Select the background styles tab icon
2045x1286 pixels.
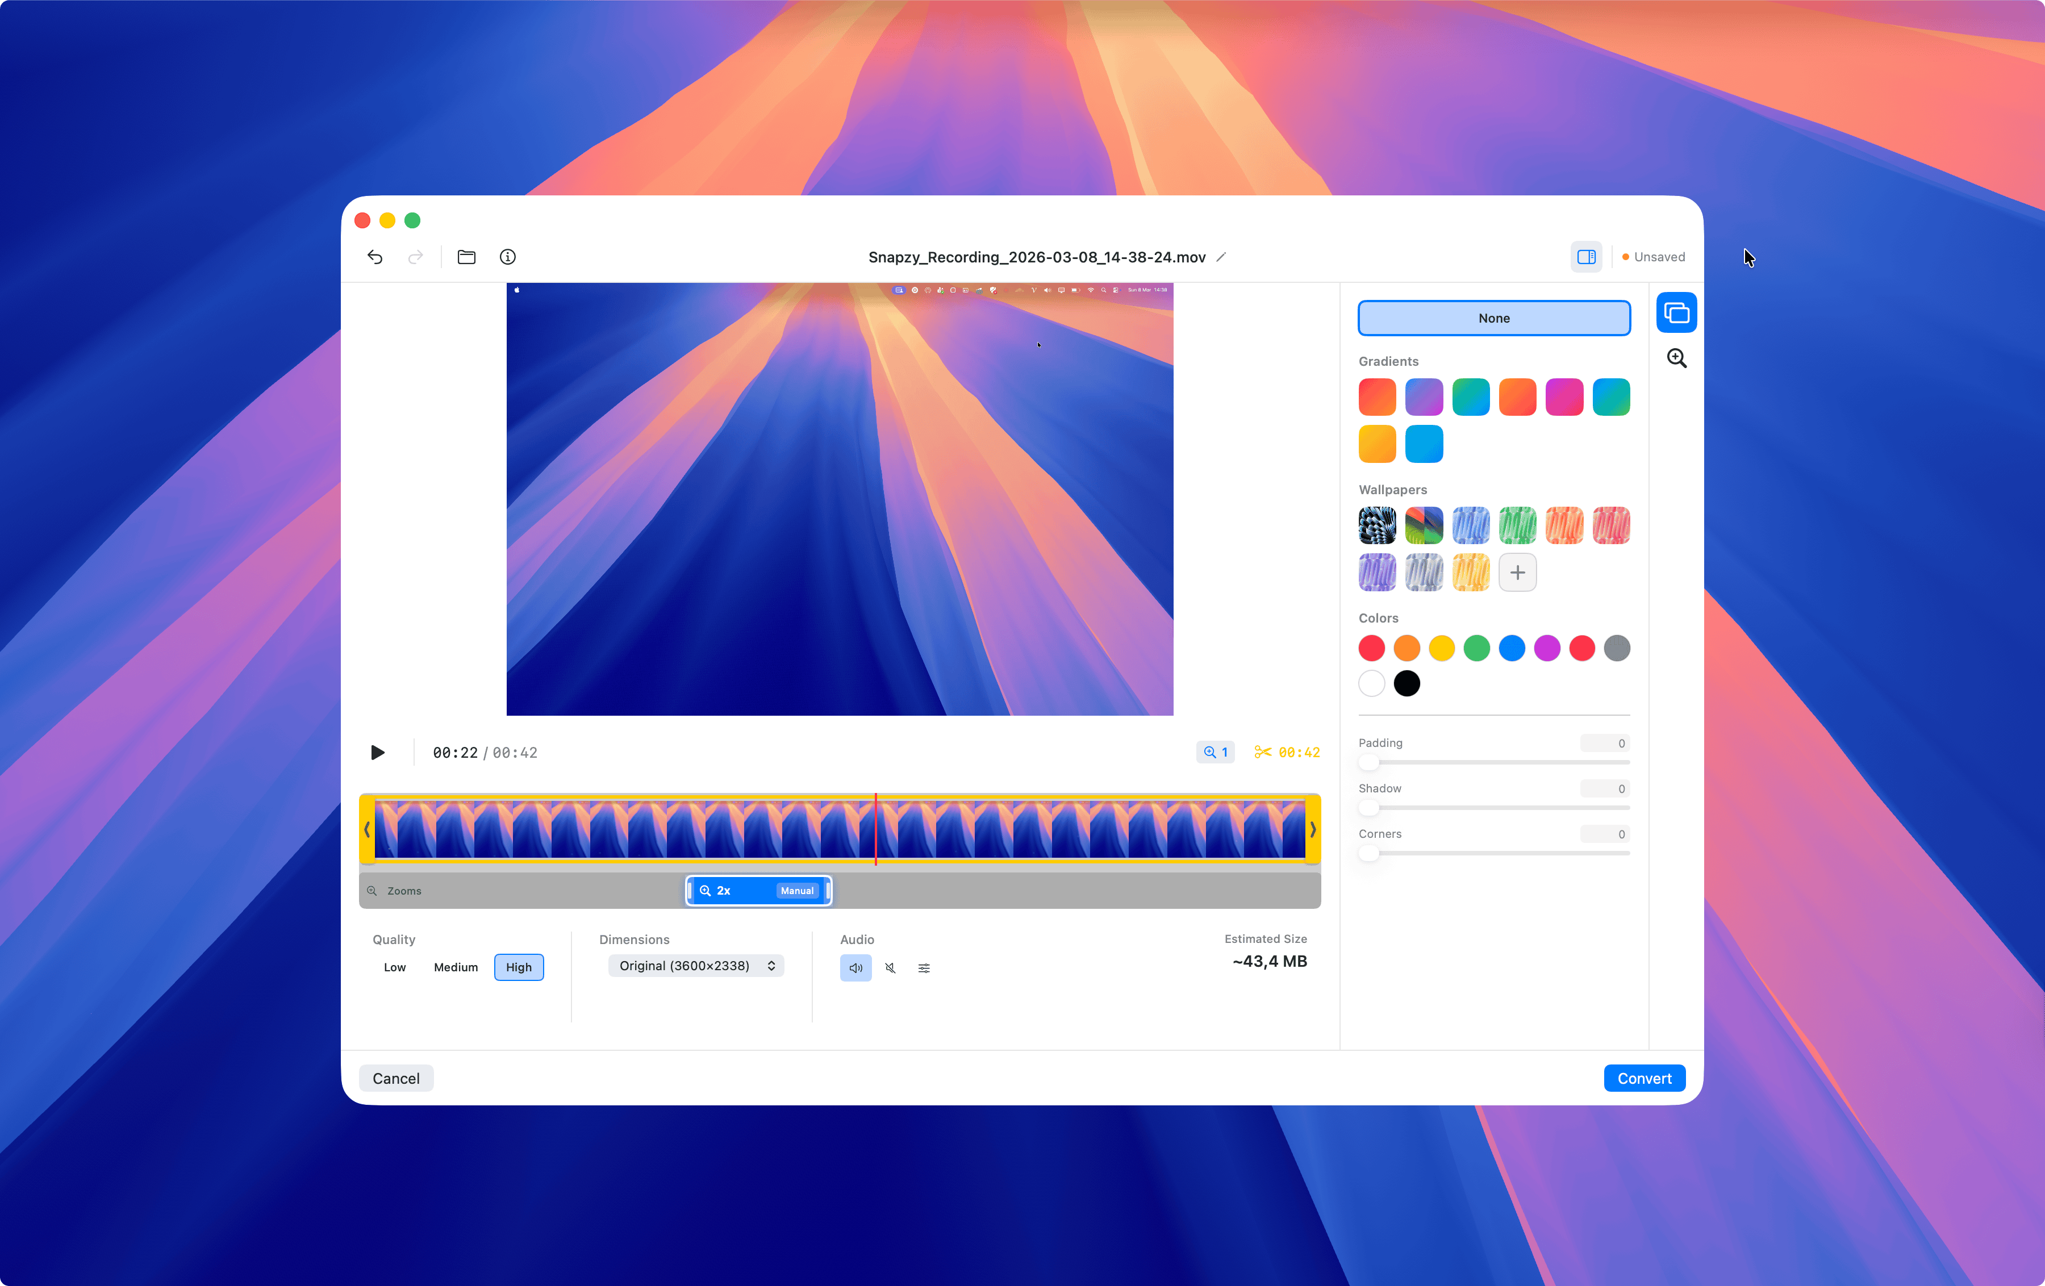[x=1676, y=312]
